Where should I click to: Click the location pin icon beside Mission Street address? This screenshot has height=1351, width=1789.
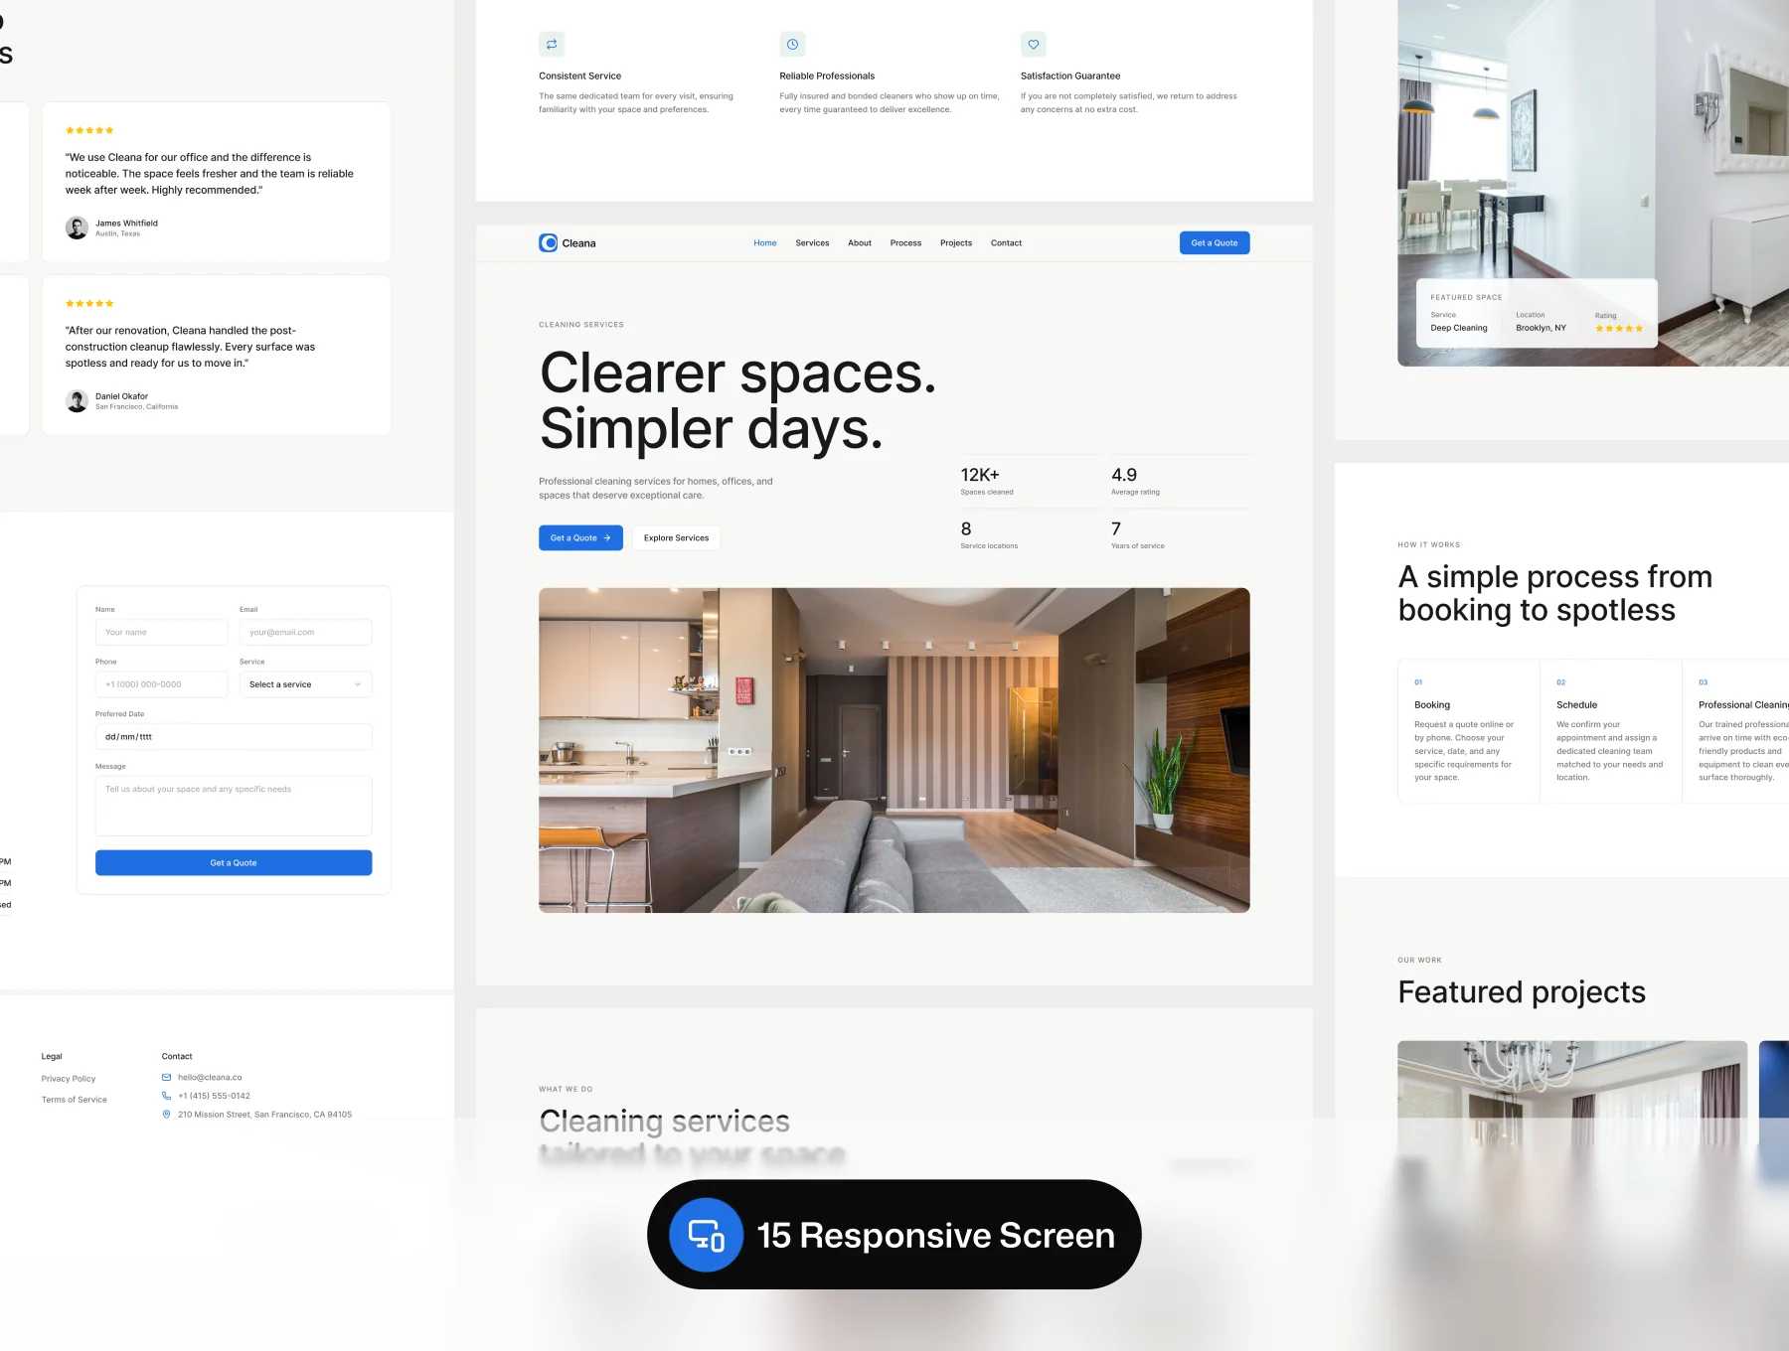pyautogui.click(x=167, y=1115)
